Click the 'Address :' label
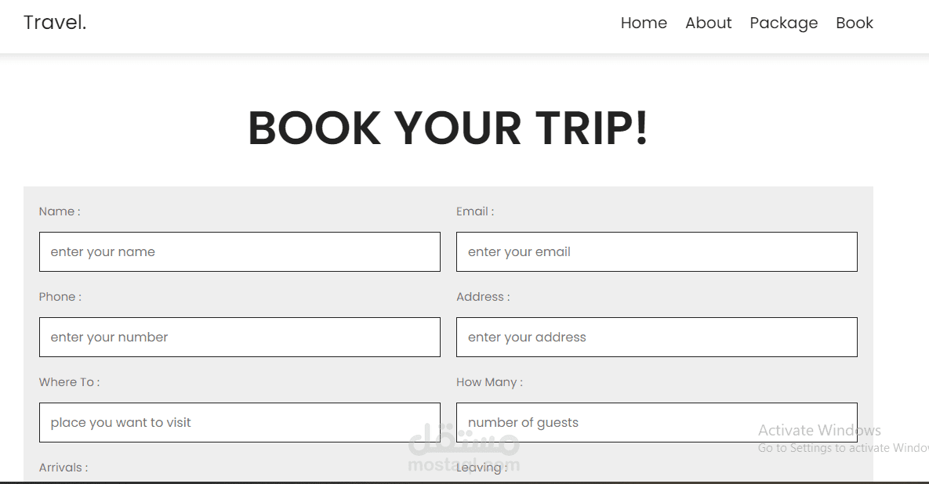This screenshot has height=484, width=929. (x=483, y=297)
